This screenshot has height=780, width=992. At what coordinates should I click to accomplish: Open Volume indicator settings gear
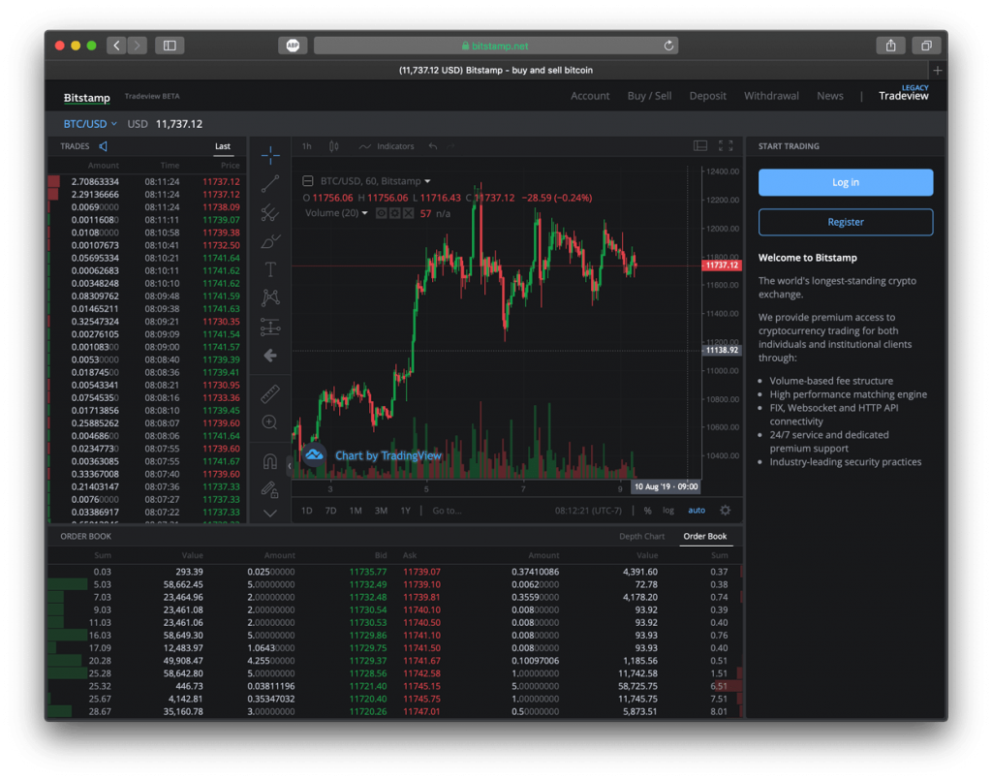pyautogui.click(x=395, y=213)
